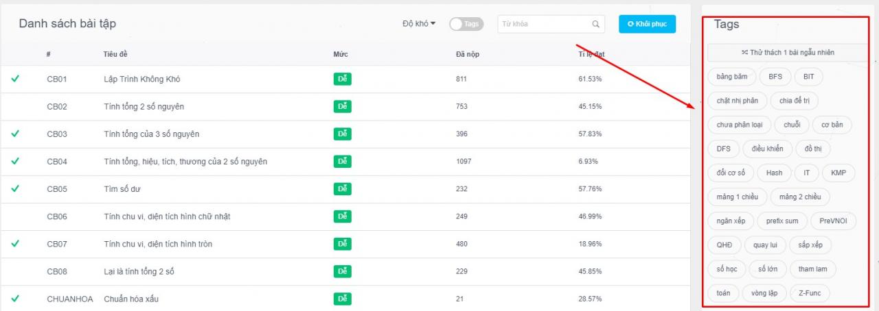Click the search magnifier icon

(x=595, y=24)
